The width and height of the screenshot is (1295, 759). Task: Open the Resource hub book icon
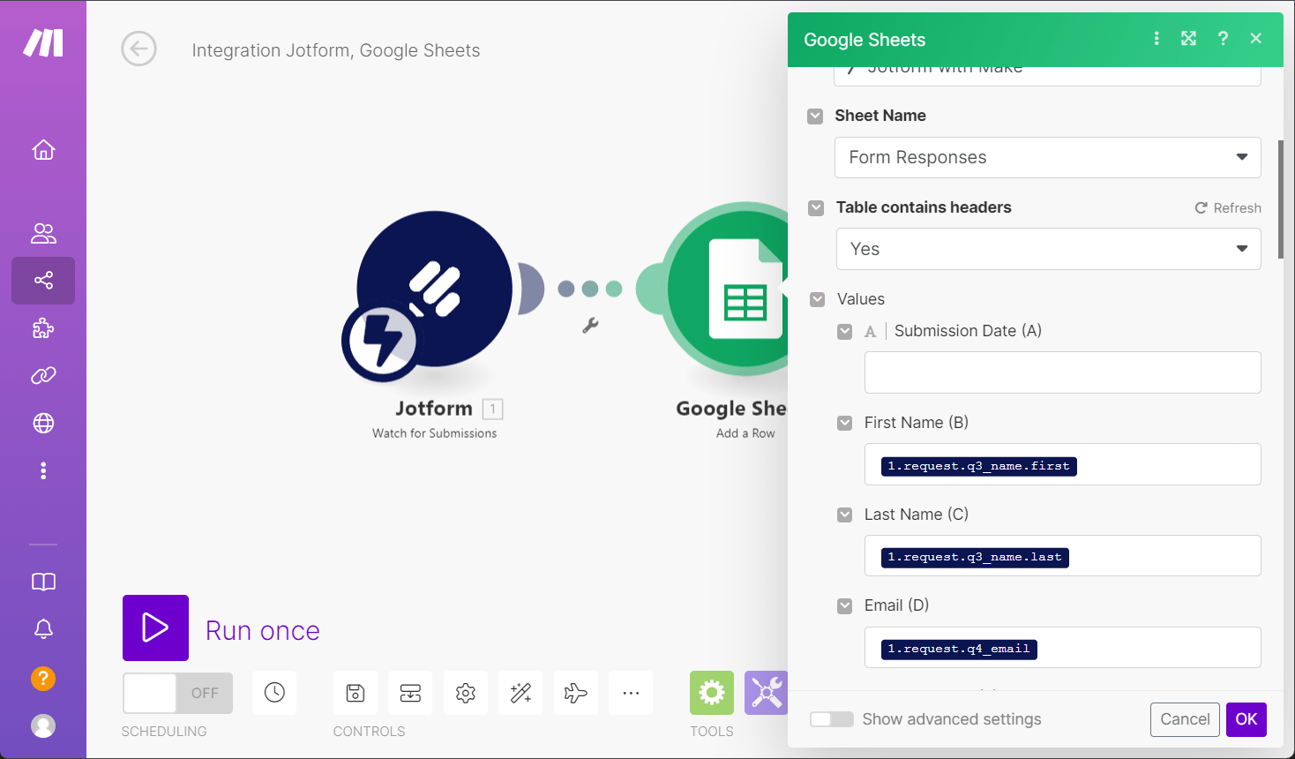(x=43, y=582)
